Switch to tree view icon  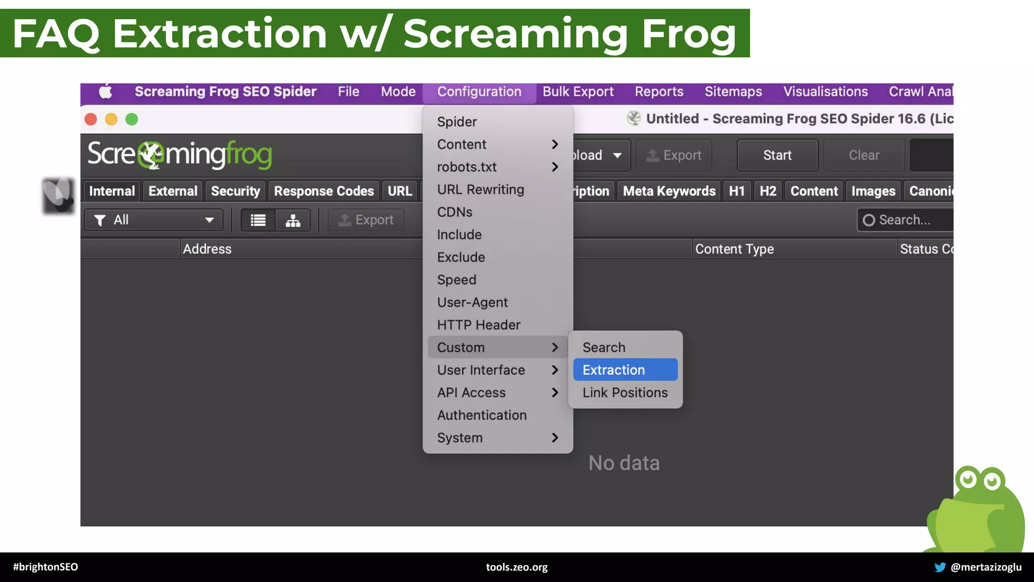(293, 220)
